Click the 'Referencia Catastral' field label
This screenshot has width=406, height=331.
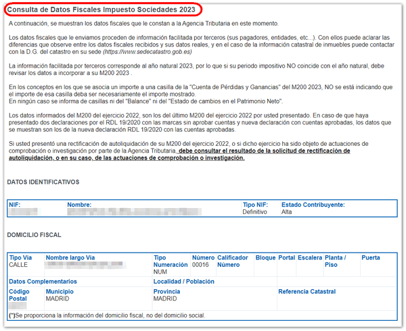[x=307, y=291]
